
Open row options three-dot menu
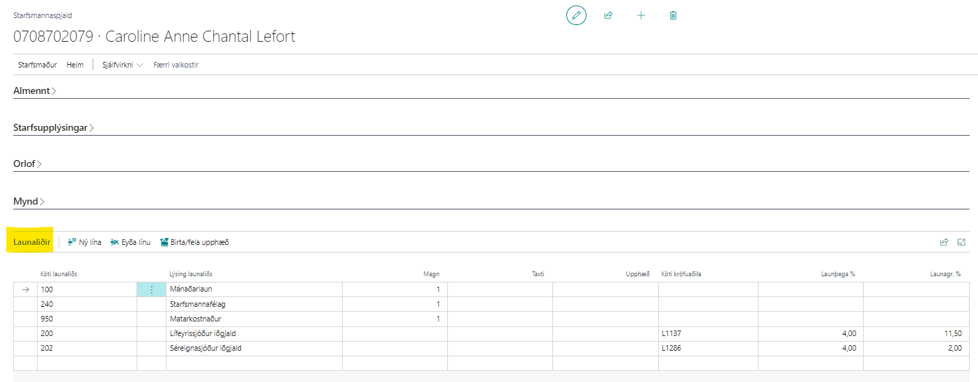pos(151,290)
